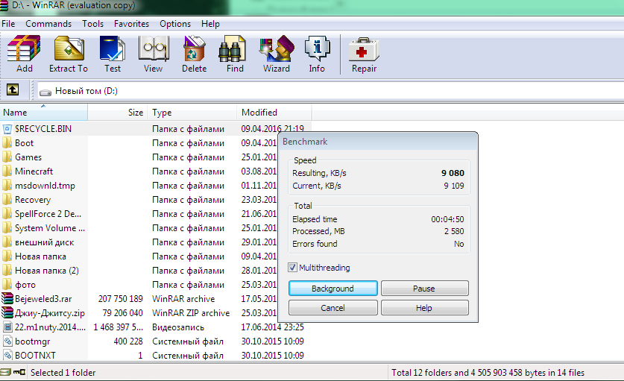Click size value 79 206 040

[x=122, y=313]
